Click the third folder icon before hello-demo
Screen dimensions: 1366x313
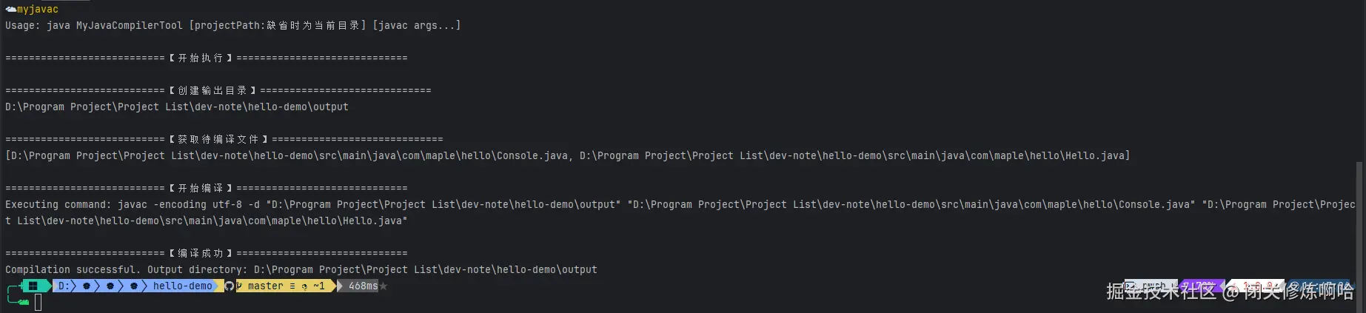[x=134, y=286]
